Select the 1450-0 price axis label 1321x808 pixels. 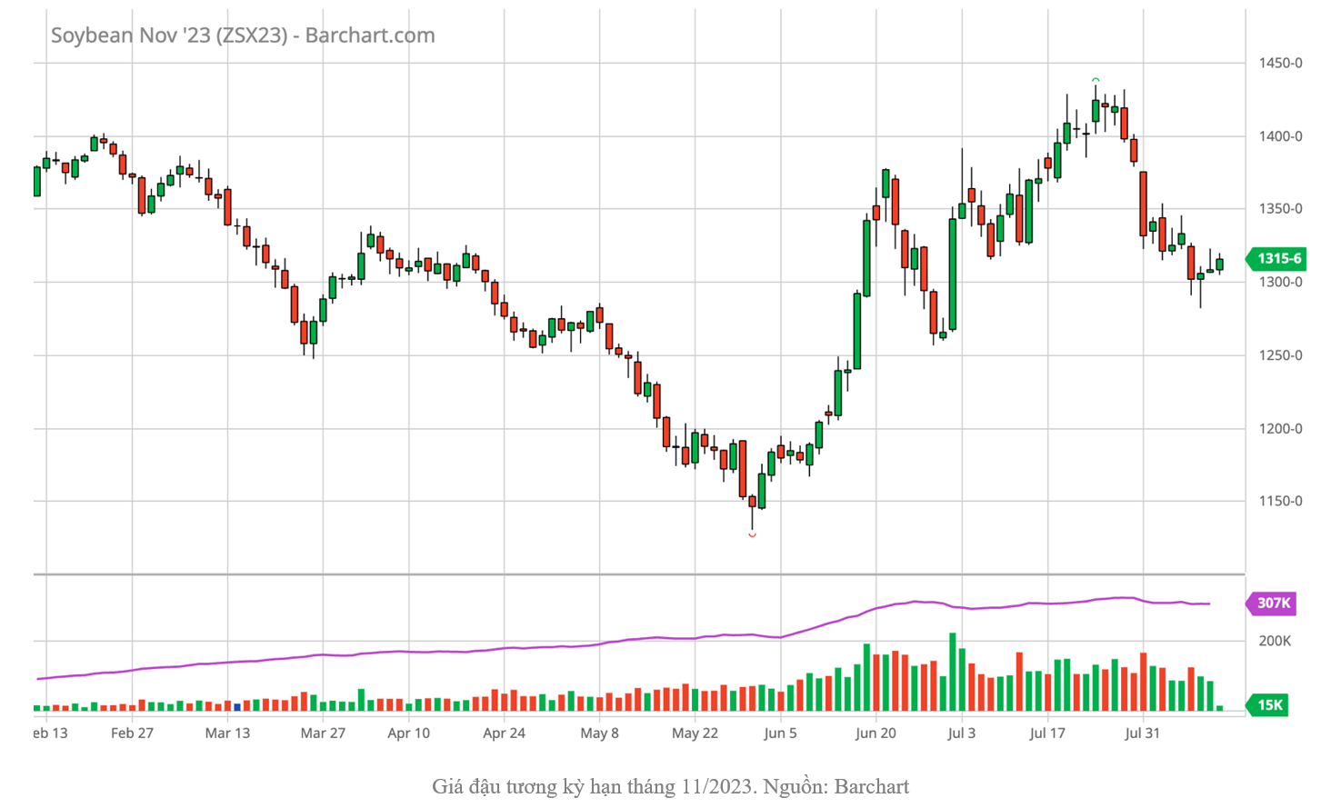(x=1280, y=63)
